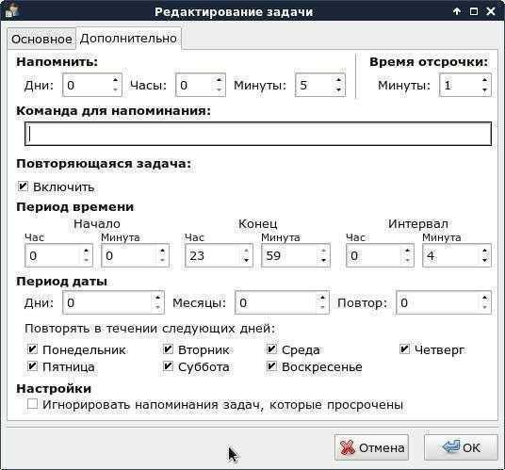This screenshot has height=470, width=505.
Task: Focus the Команда для напоминания text field
Action: tap(258, 134)
